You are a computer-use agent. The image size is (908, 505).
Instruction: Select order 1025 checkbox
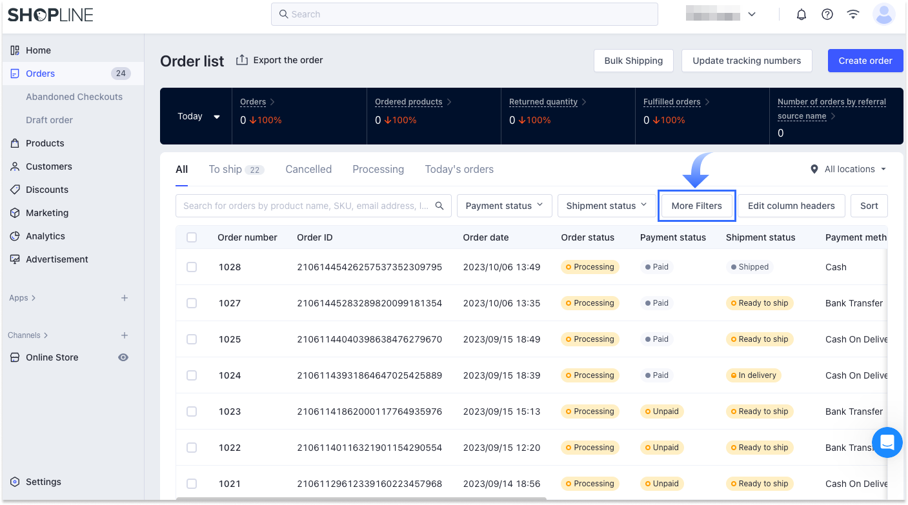click(x=192, y=339)
